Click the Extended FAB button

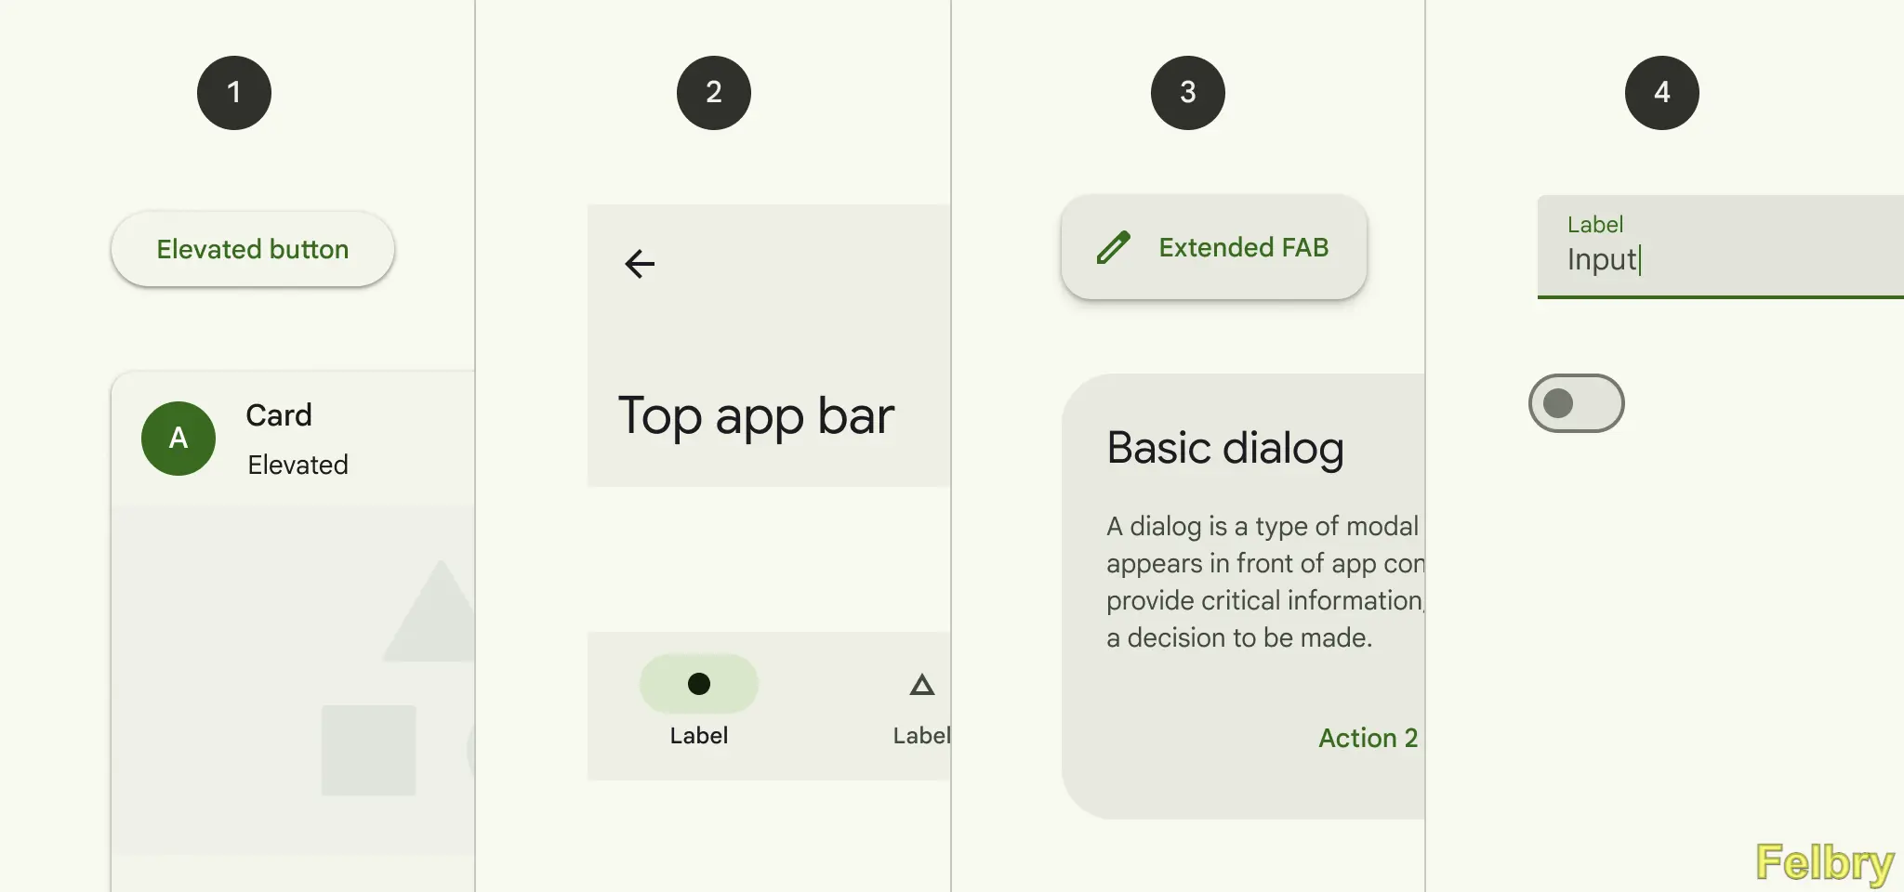(1214, 247)
